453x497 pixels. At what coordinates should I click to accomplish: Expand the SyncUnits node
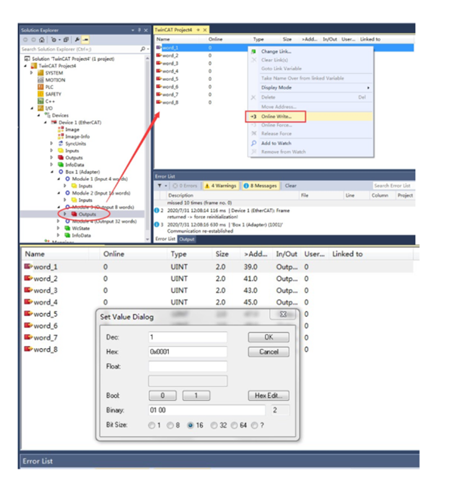click(51, 144)
